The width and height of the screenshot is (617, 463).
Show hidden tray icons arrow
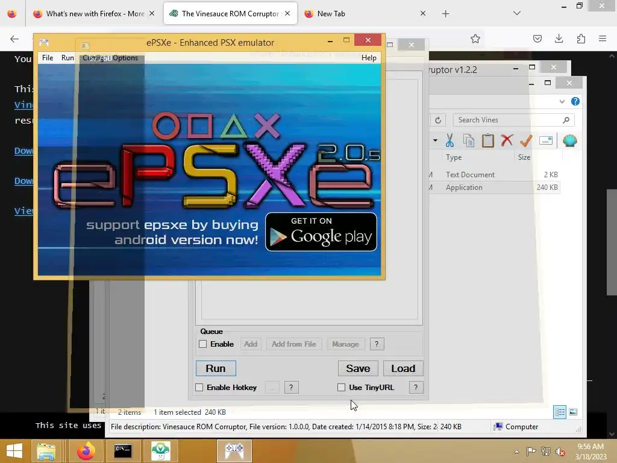(x=516, y=452)
